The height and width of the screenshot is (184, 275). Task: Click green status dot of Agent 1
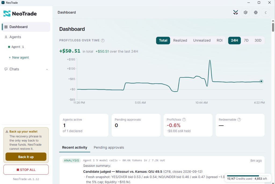tap(9, 47)
